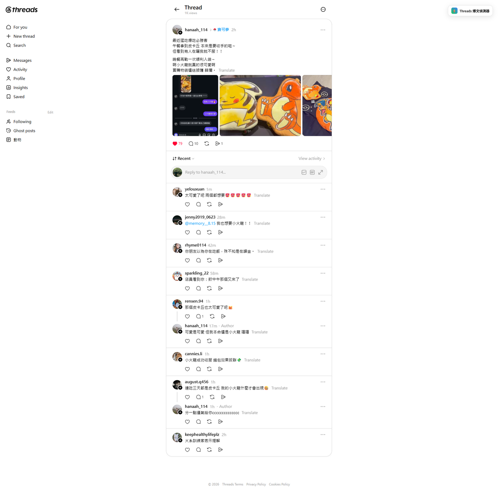Open View activity
The width and height of the screenshot is (498, 493).
[x=312, y=158]
